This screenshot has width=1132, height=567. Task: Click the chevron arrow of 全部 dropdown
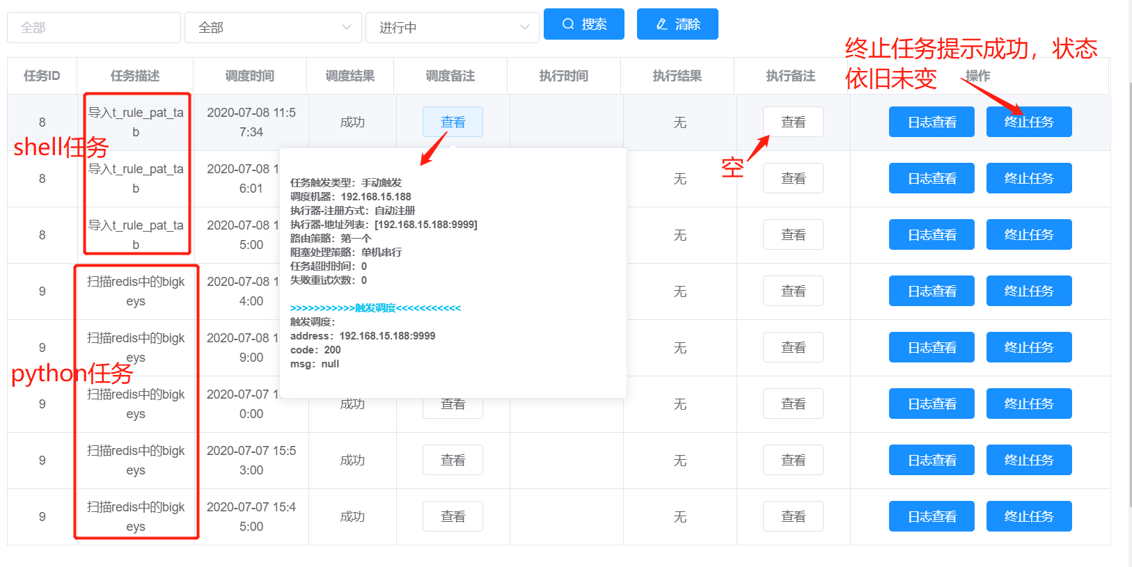tap(346, 28)
